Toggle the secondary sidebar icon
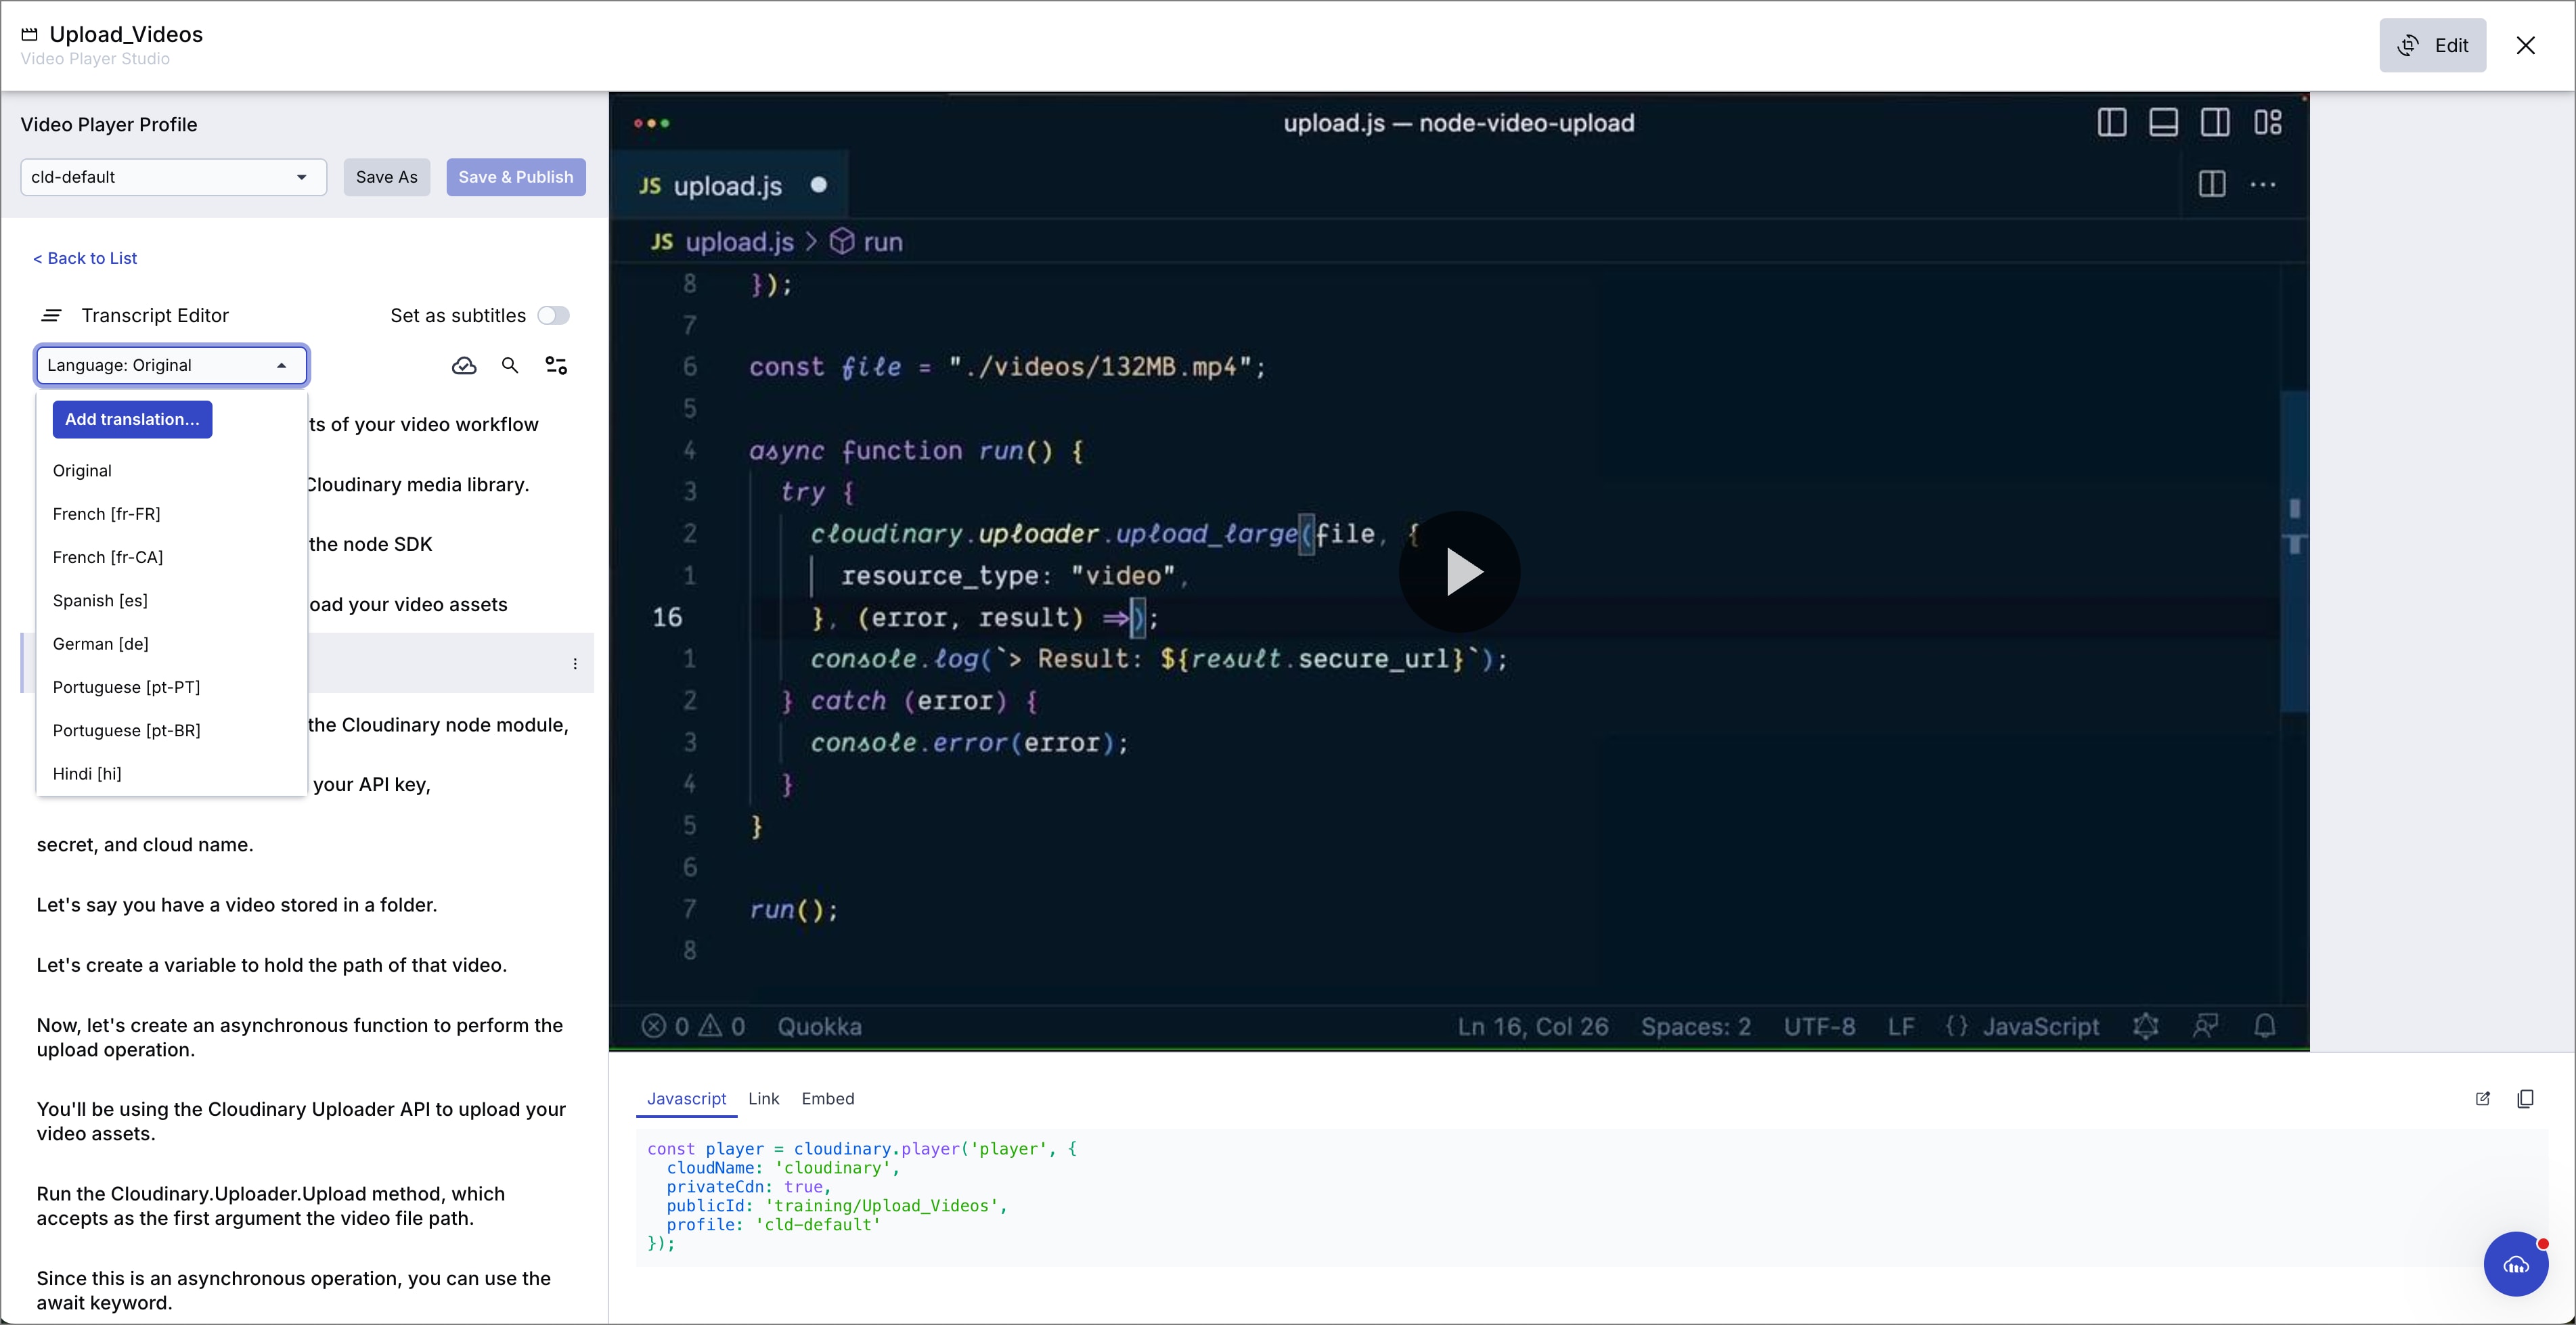The width and height of the screenshot is (2576, 1325). pos(2216,122)
